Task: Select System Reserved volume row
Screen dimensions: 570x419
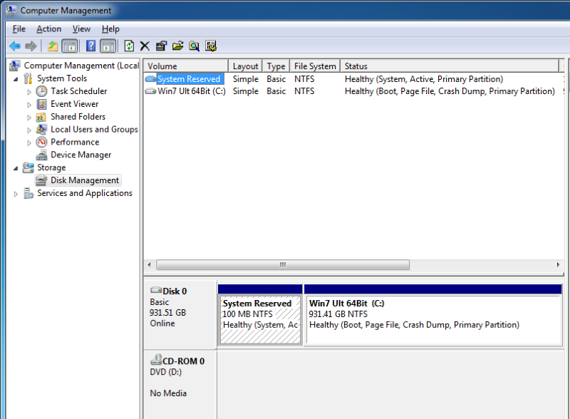Action: click(353, 79)
